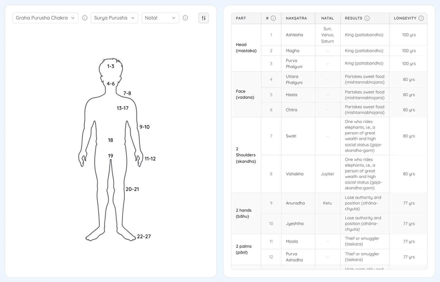This screenshot has height=282, width=440.
Task: Select the 20-21 leg label
Action: (x=132, y=189)
